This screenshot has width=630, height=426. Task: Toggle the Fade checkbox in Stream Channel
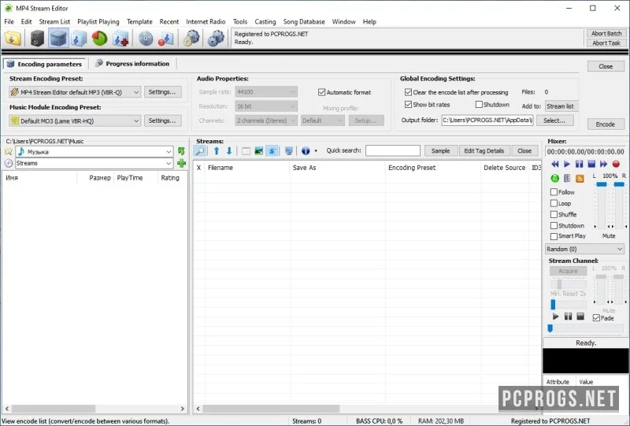coord(596,318)
